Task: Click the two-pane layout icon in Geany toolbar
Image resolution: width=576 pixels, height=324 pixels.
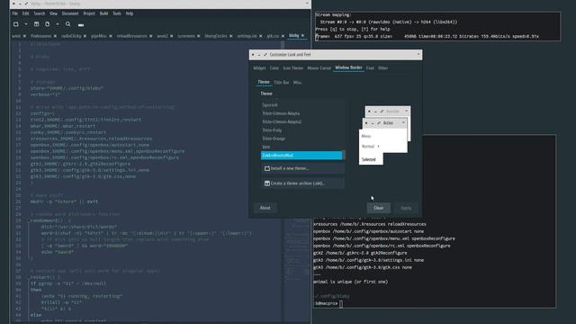Action: [36, 24]
